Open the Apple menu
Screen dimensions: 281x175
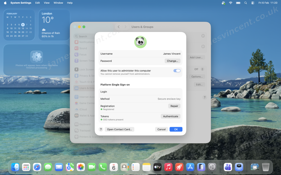point(5,3)
